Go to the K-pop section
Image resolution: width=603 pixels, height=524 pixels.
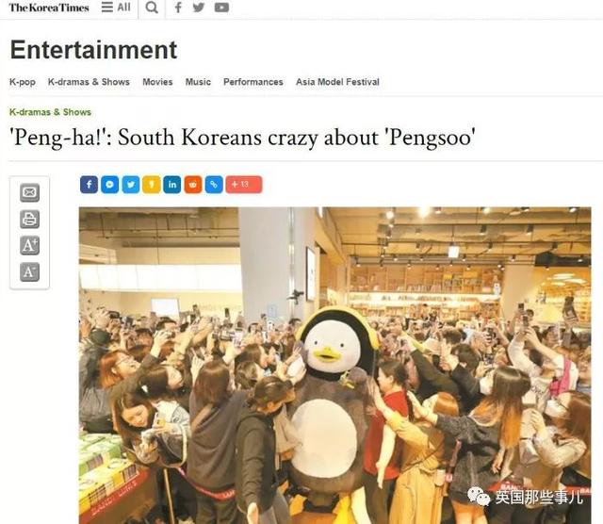tap(23, 82)
